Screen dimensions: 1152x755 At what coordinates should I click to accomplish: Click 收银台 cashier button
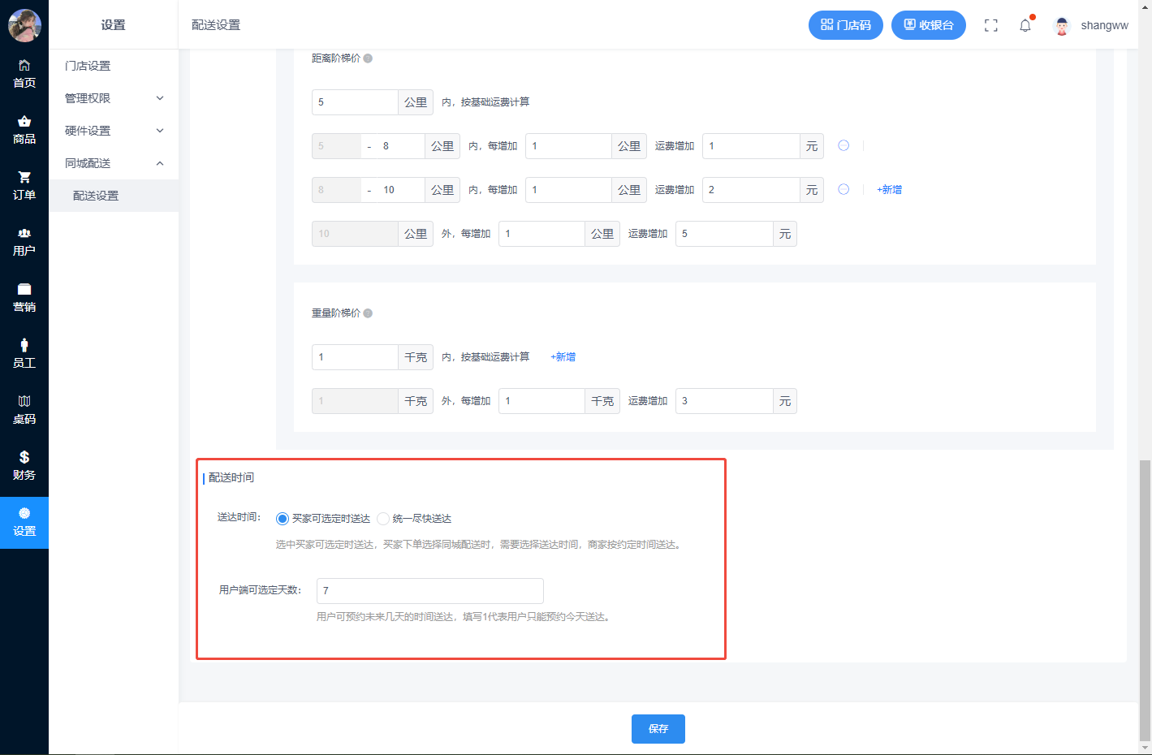tap(928, 25)
